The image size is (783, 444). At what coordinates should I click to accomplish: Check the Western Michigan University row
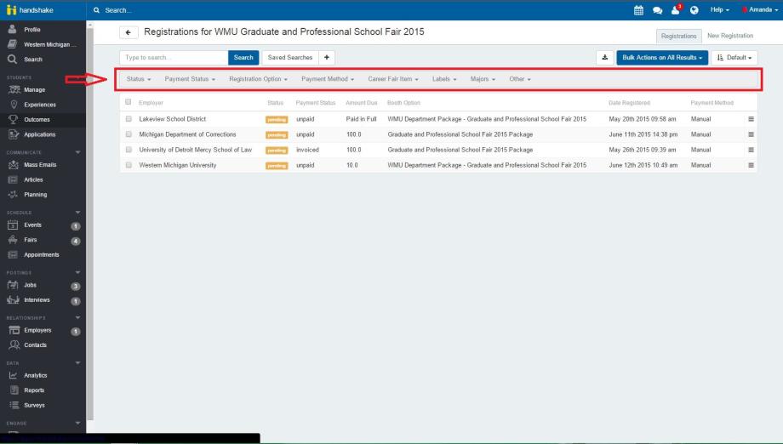(129, 165)
